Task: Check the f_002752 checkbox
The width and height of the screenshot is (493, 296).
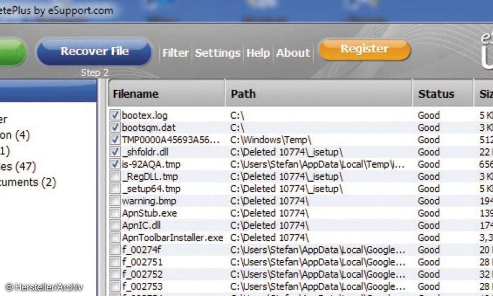Action: pyautogui.click(x=115, y=274)
